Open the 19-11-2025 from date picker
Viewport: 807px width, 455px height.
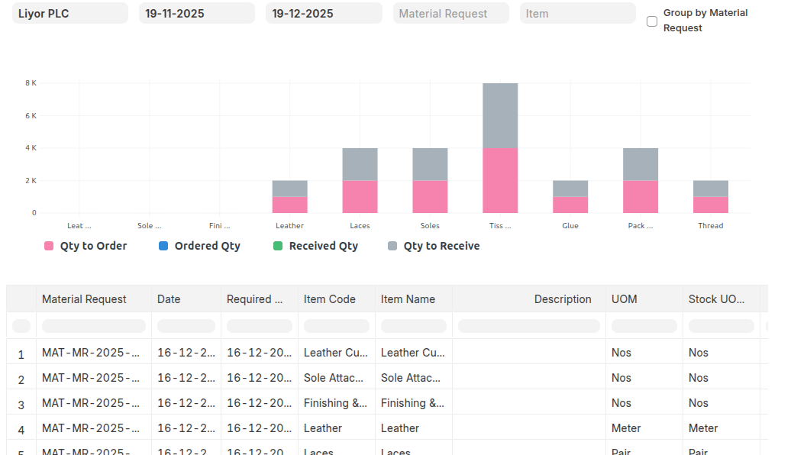pos(196,14)
